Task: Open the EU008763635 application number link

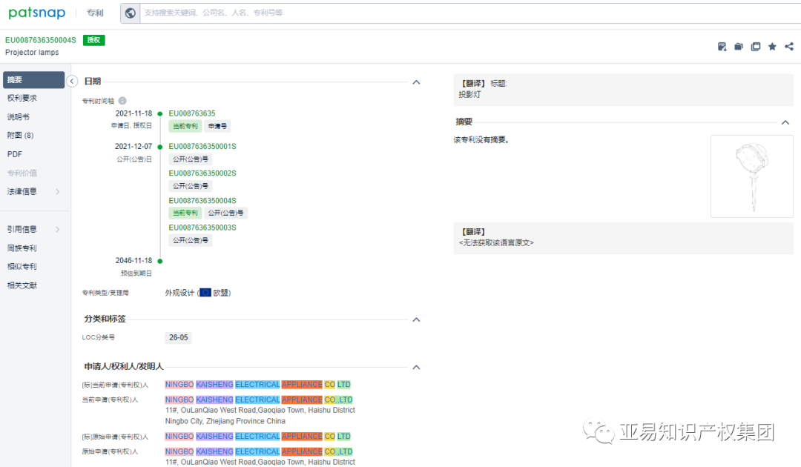Action: click(192, 113)
